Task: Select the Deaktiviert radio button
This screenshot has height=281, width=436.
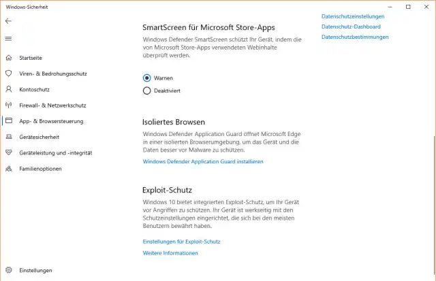Action: pyautogui.click(x=146, y=90)
